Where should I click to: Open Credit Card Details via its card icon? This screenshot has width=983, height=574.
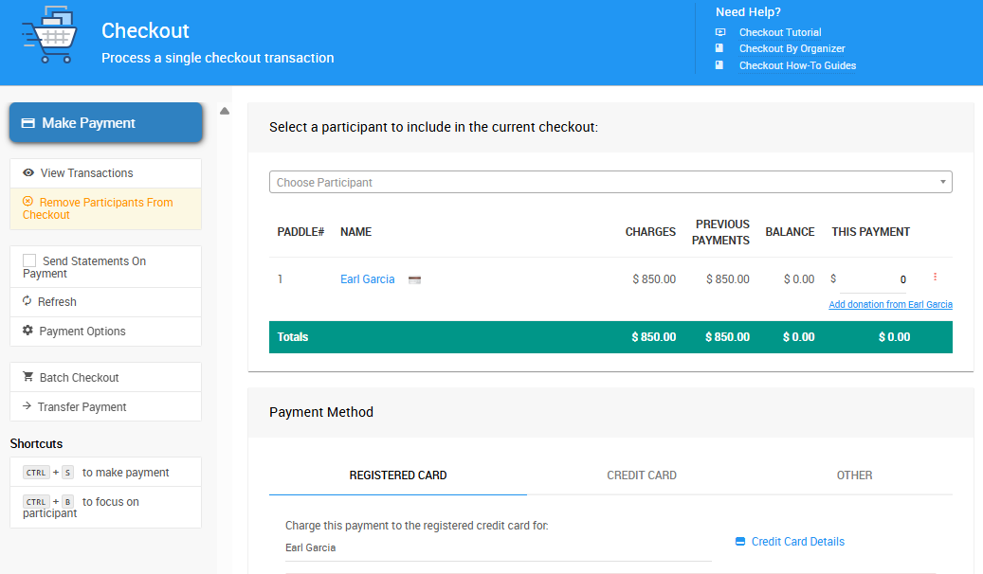(x=740, y=541)
